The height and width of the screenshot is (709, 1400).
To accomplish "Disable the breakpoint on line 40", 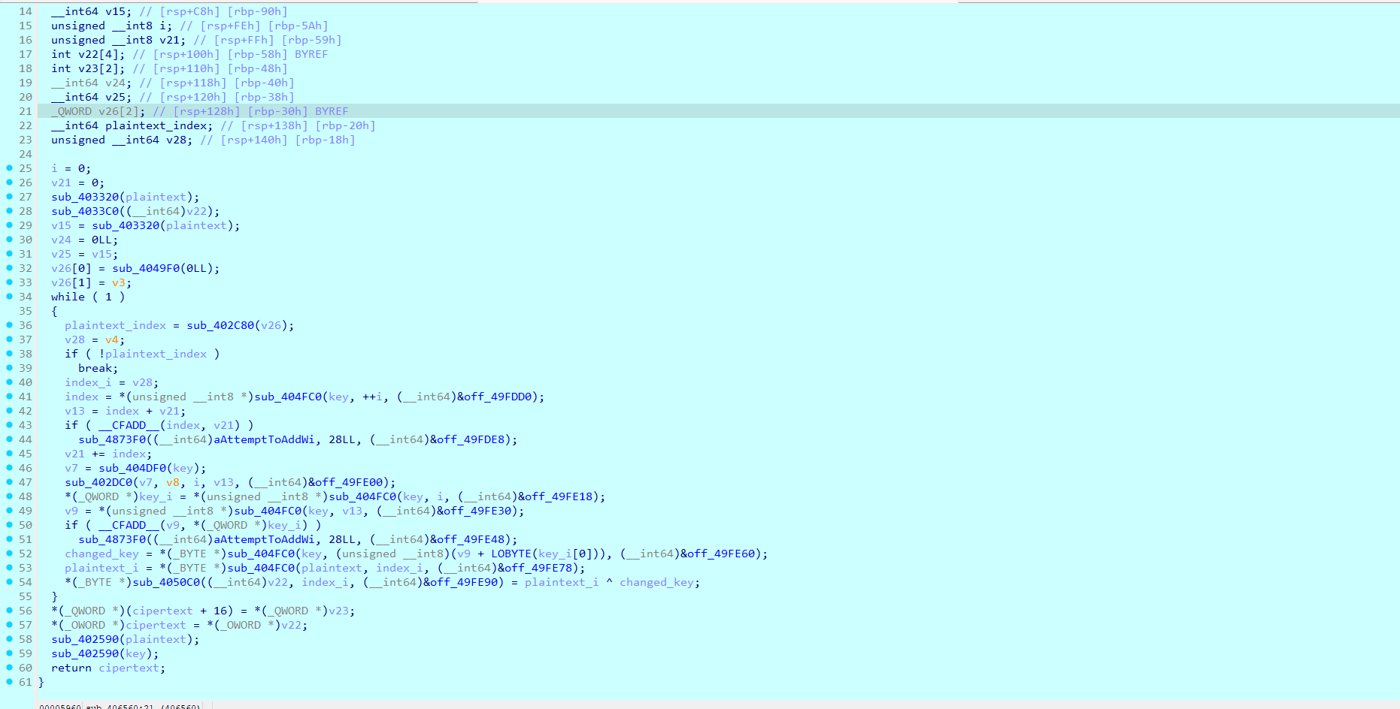I will (8, 382).
